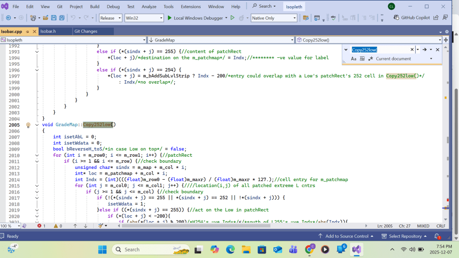Viewport: 459px width, 258px height.
Task: Click the lightbulb quick actions icon
Action: pos(28,125)
